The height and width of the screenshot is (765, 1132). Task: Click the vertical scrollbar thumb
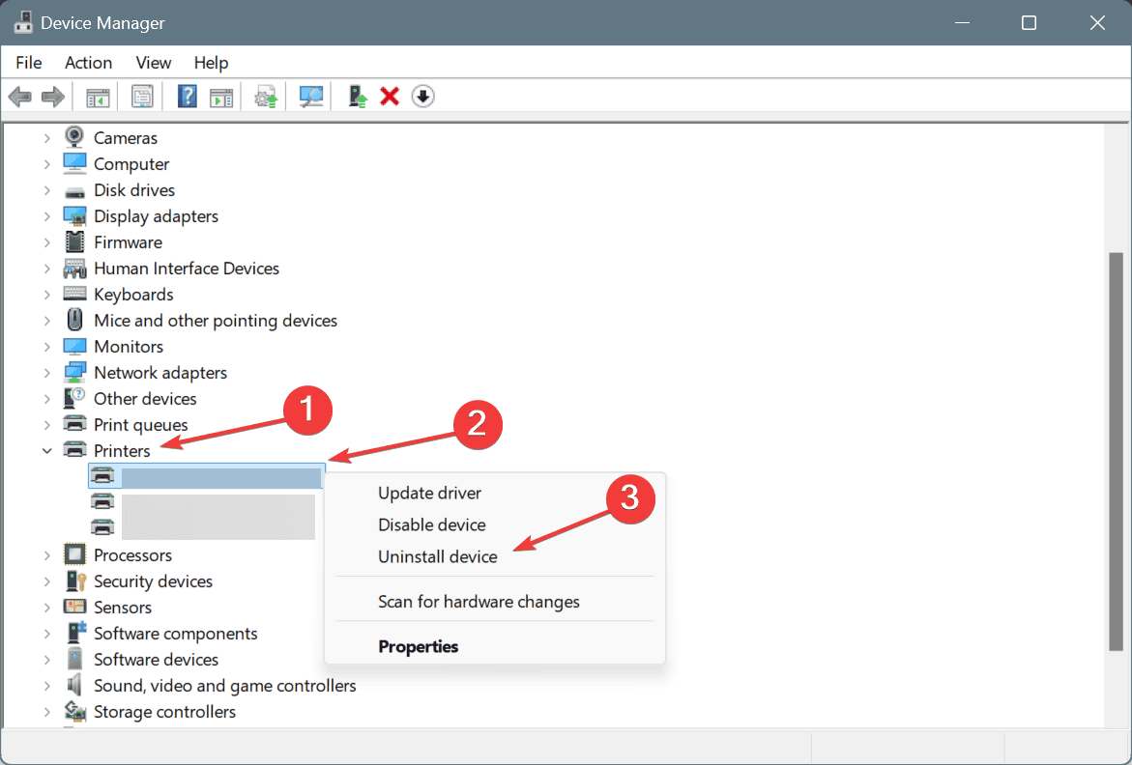click(1117, 452)
